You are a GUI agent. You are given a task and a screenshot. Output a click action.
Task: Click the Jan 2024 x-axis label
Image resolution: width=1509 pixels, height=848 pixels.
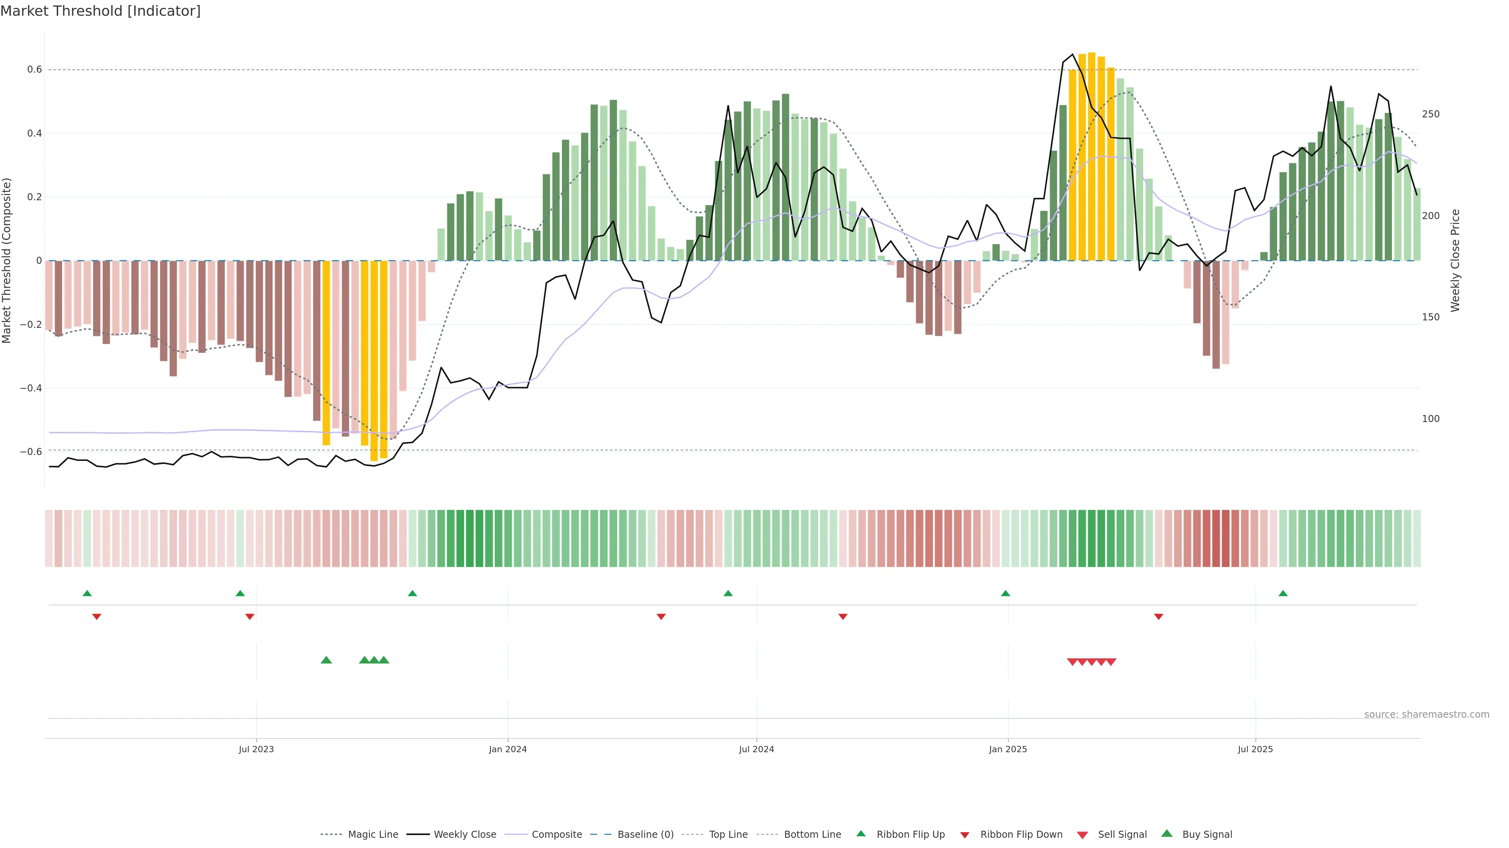[507, 749]
